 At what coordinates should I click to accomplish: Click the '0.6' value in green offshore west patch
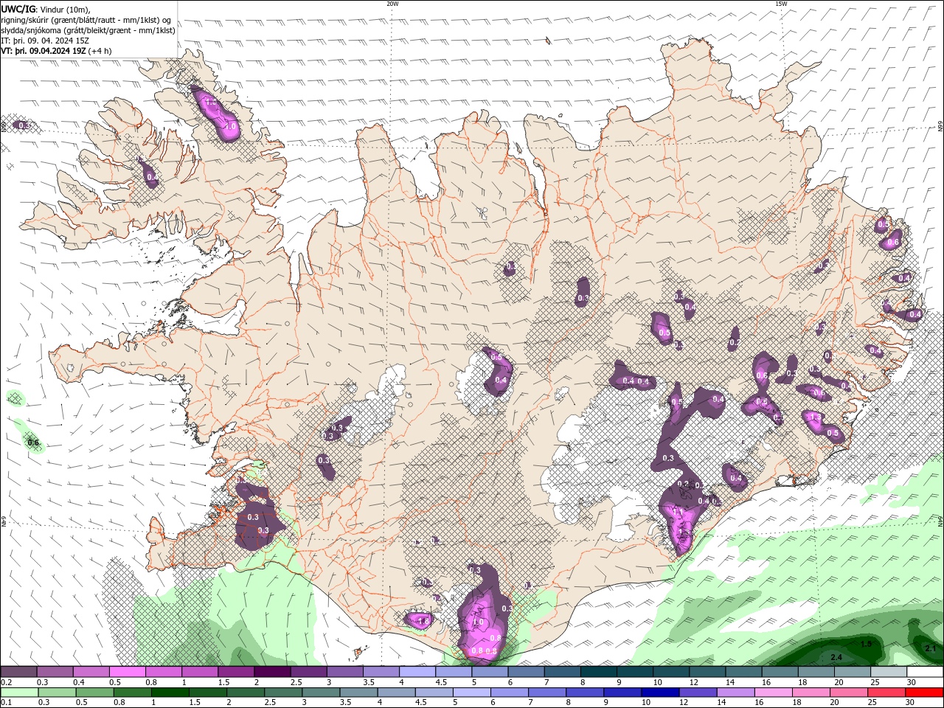coord(33,443)
